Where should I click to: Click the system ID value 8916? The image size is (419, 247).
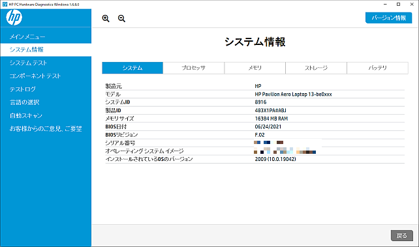coord(260,102)
